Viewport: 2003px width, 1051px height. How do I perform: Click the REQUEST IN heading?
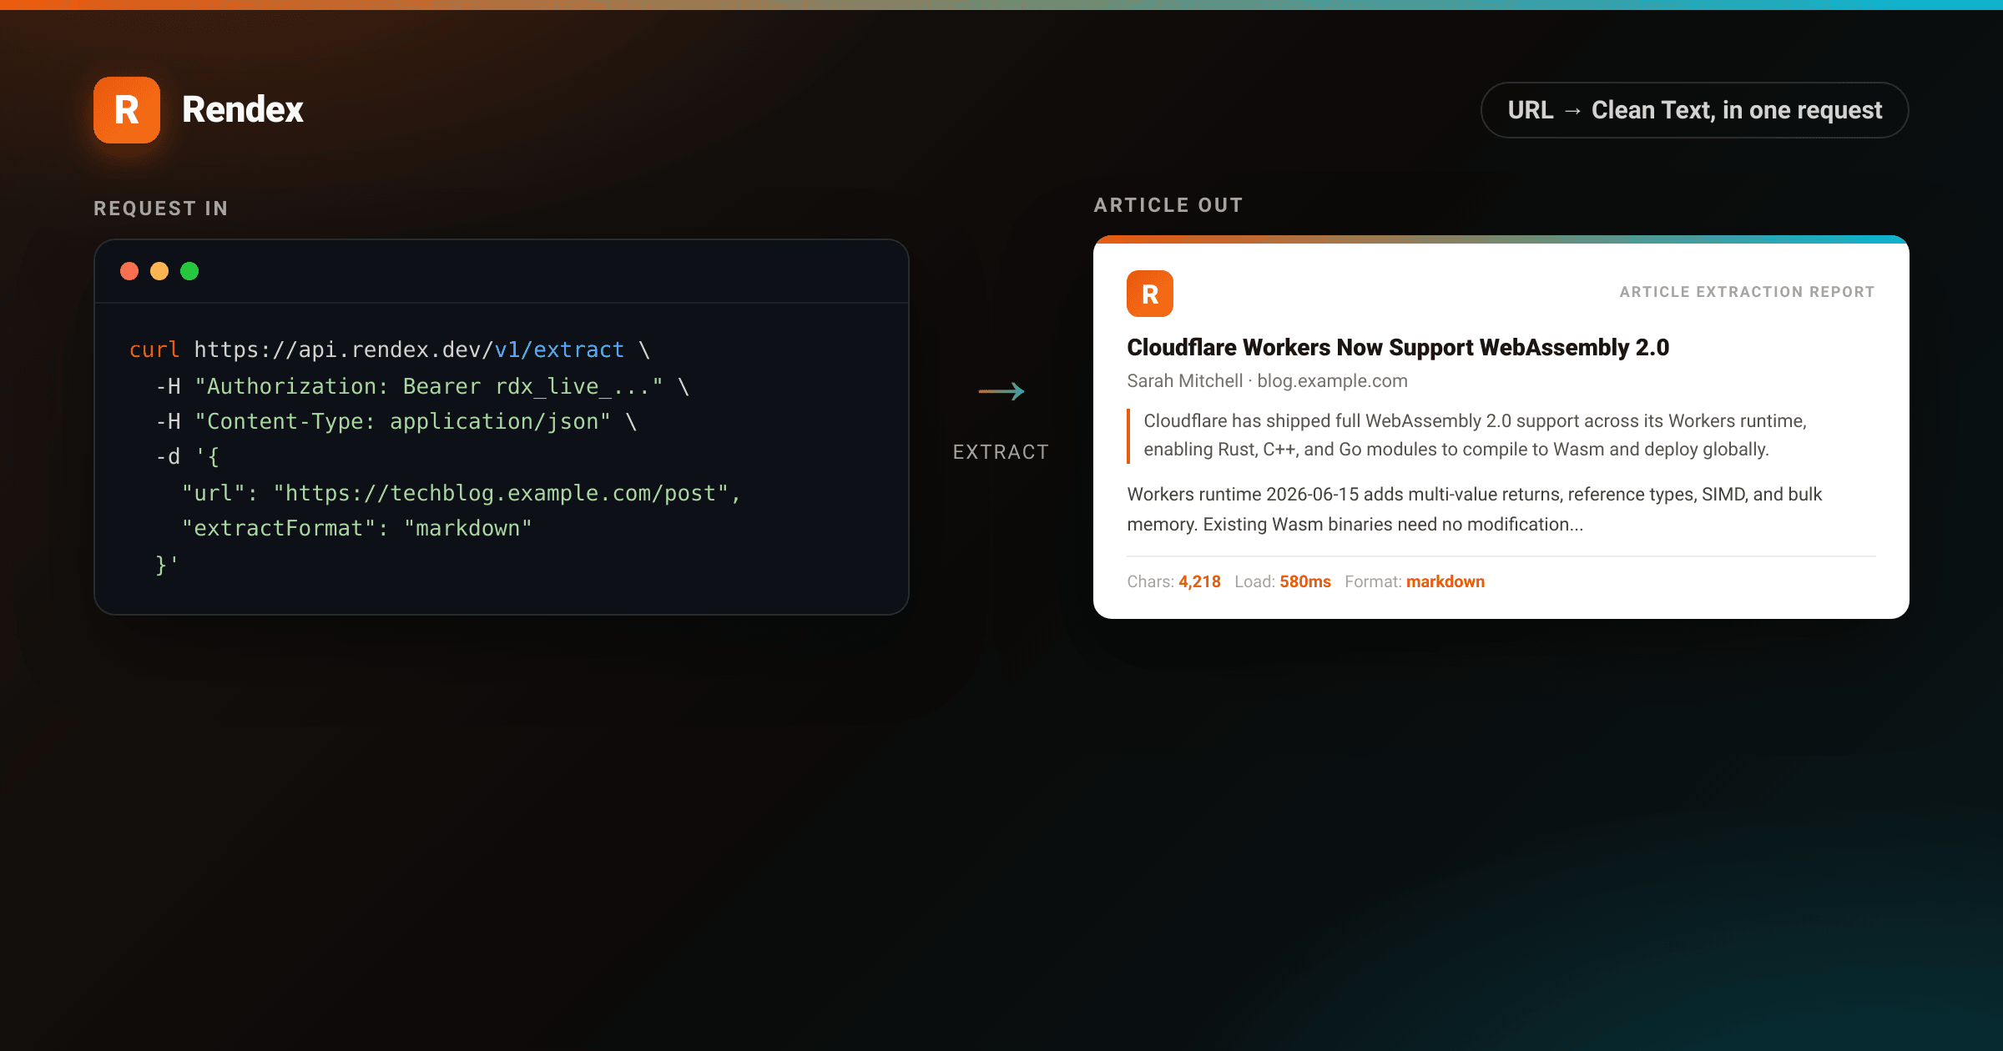click(x=161, y=209)
